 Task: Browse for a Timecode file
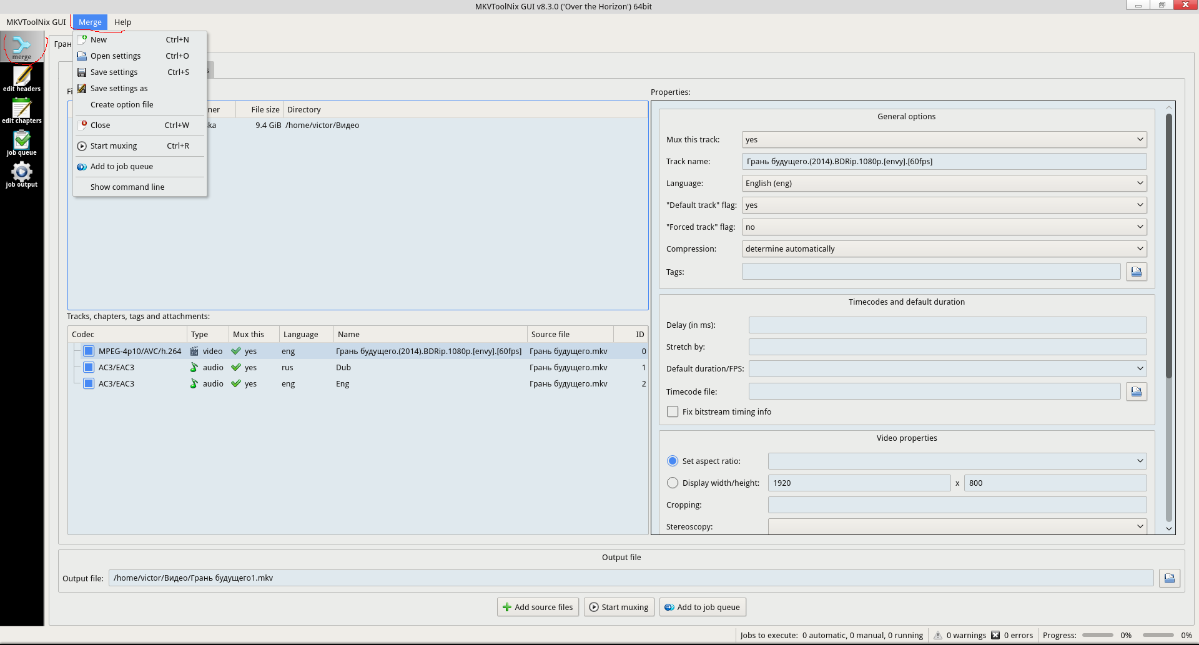(x=1136, y=391)
